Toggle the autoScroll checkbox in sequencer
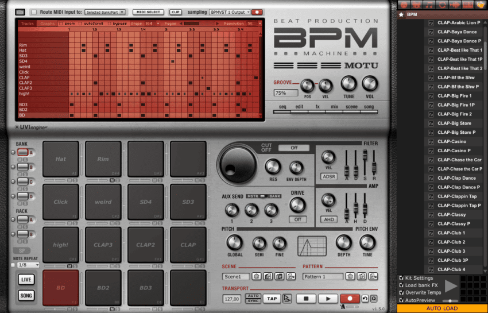The height and width of the screenshot is (313, 488). [x=79, y=24]
